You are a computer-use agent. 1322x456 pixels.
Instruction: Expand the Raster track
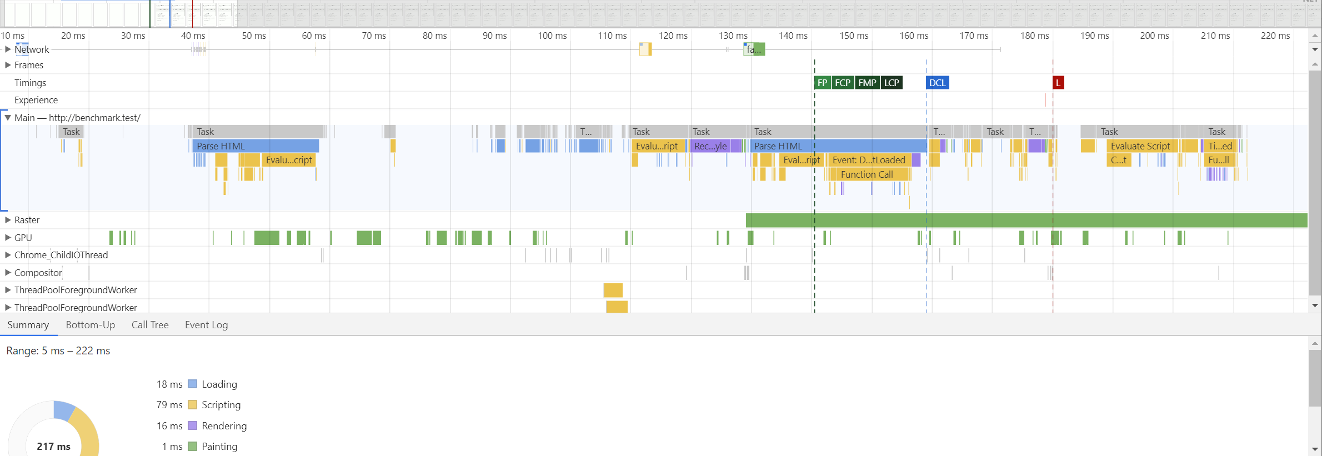click(8, 220)
